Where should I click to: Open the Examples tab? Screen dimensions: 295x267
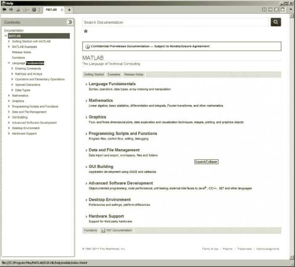pyautogui.click(x=114, y=75)
